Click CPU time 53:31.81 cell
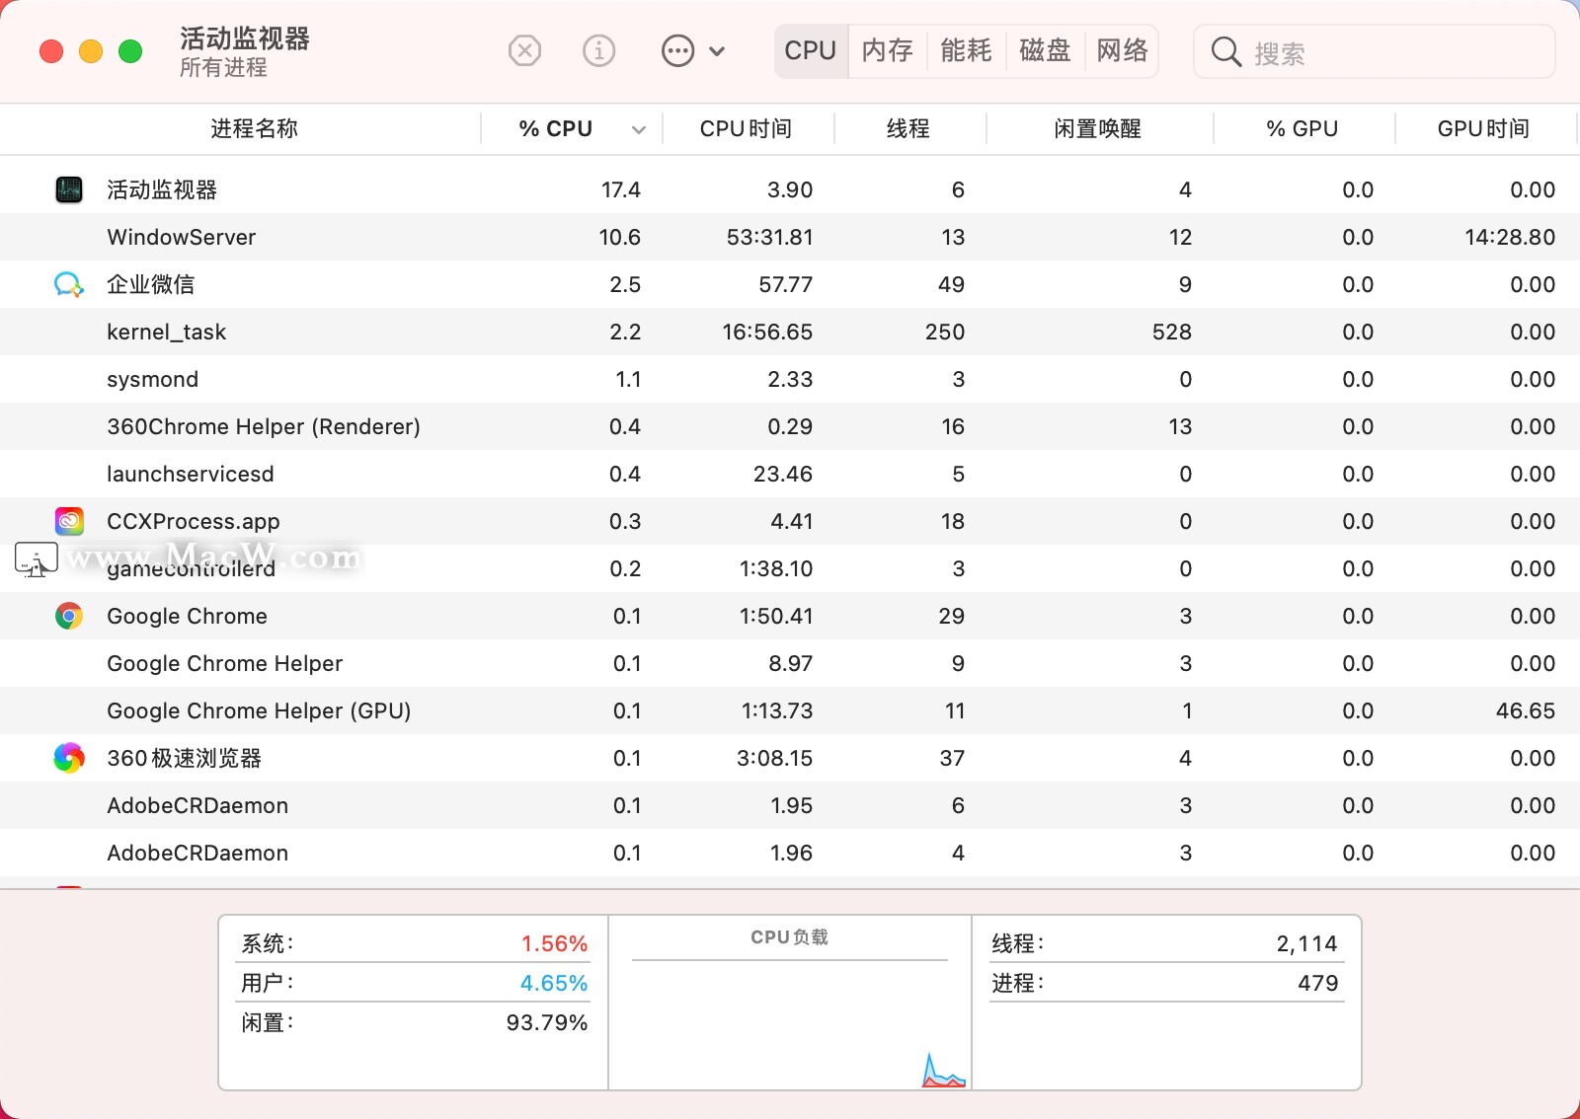 [769, 237]
